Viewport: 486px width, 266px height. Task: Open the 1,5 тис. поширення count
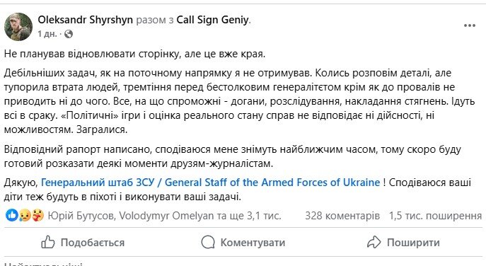point(435,216)
